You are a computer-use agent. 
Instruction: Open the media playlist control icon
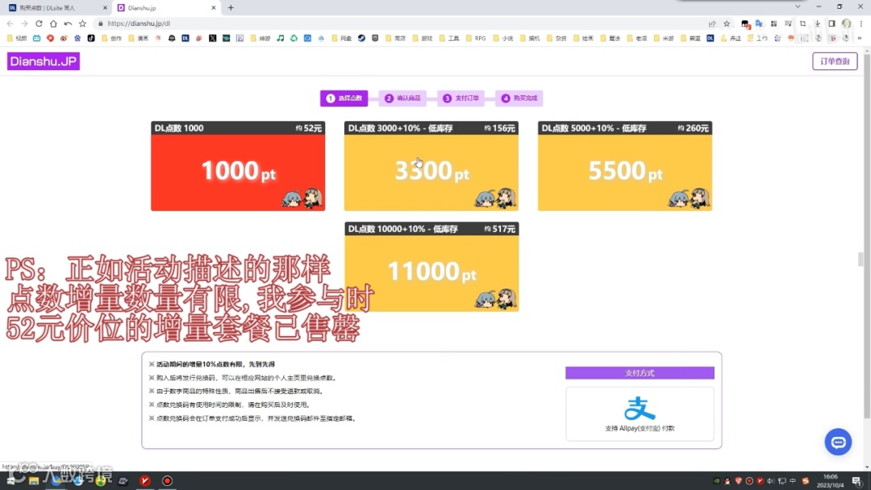tap(788, 23)
